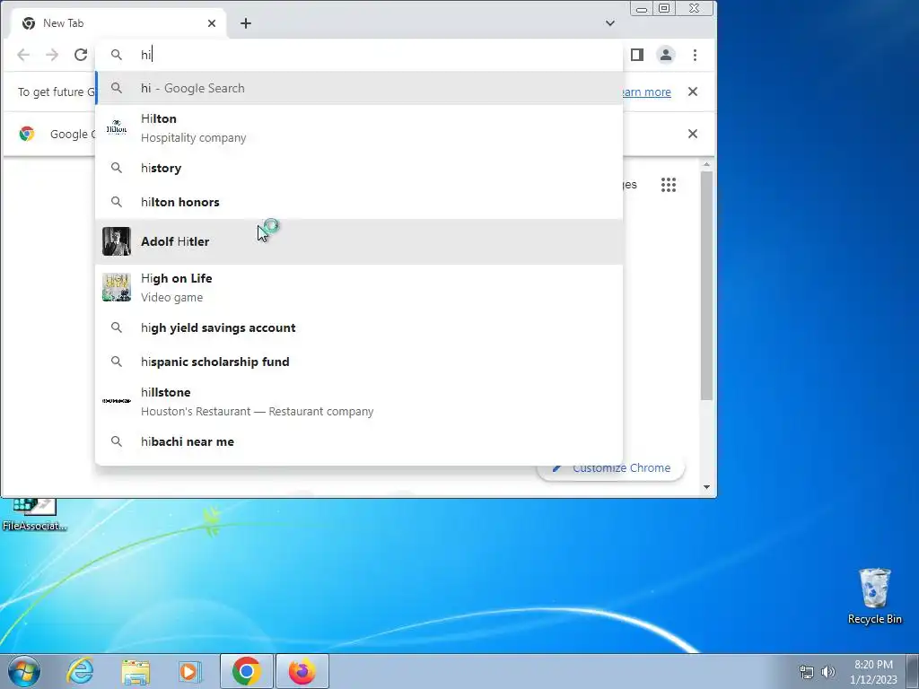This screenshot has width=919, height=689.
Task: Open the Chrome three-dot menu
Action: 696,55
